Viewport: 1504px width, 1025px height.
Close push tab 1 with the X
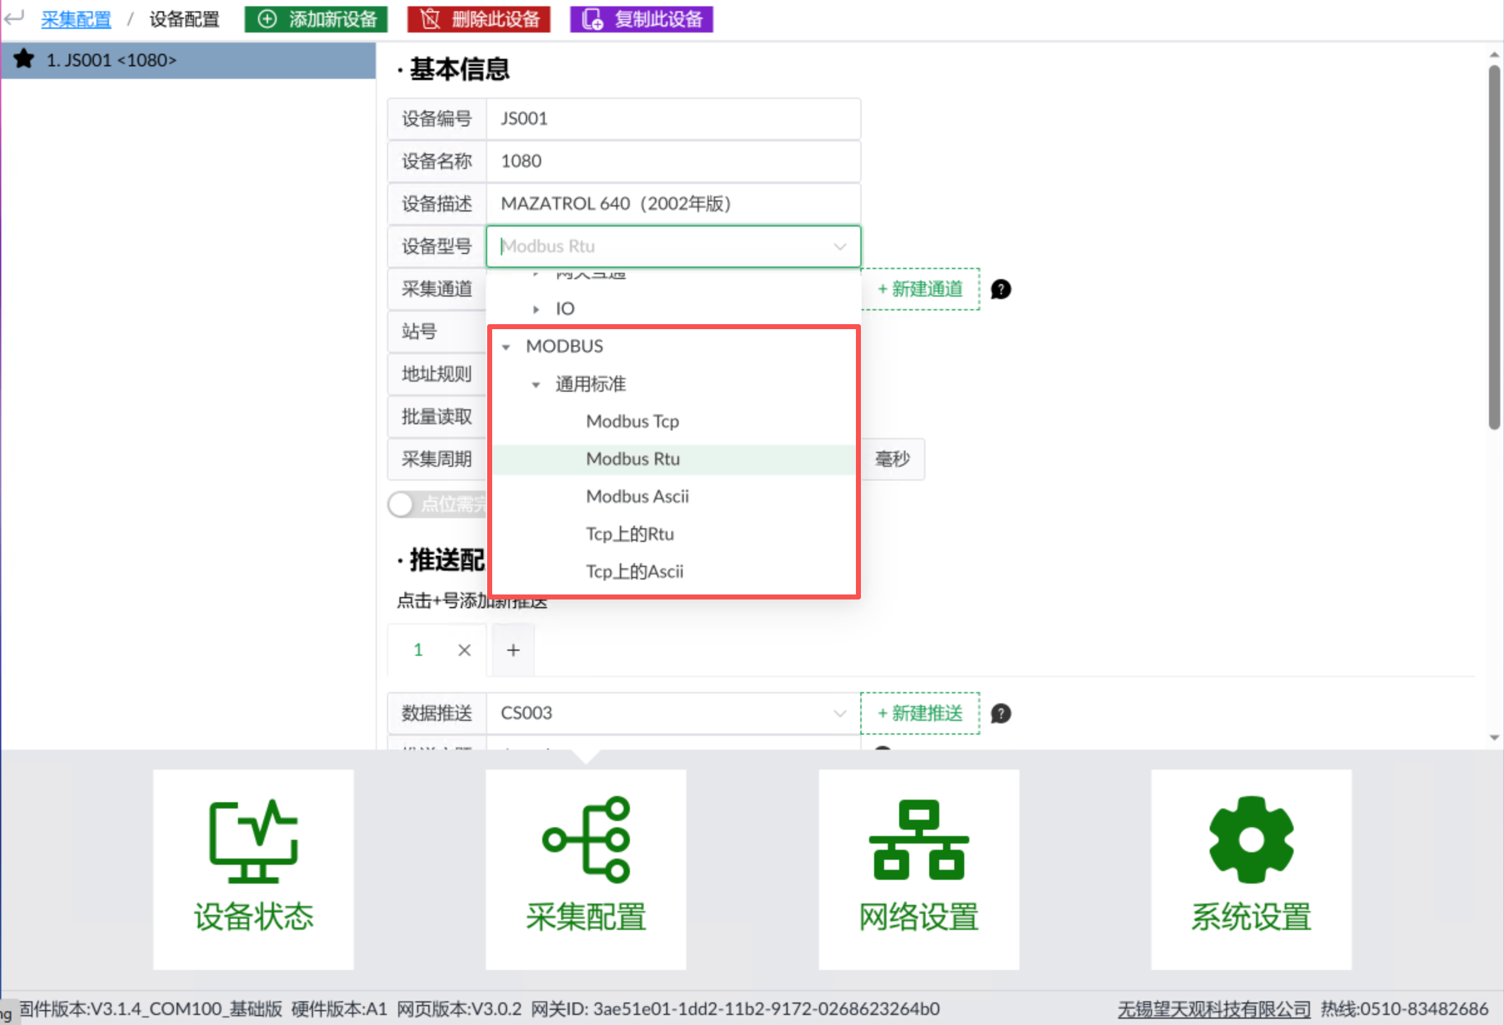coord(464,650)
